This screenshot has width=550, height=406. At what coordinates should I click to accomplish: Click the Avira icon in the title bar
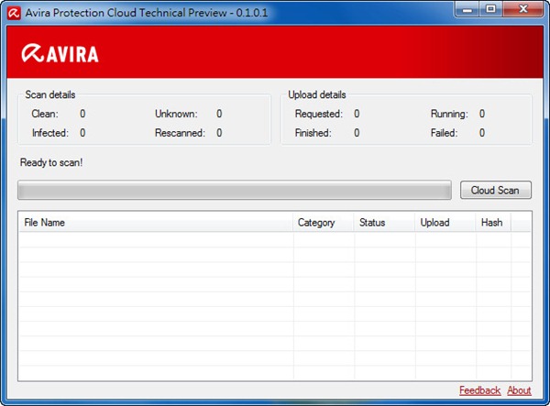(14, 14)
